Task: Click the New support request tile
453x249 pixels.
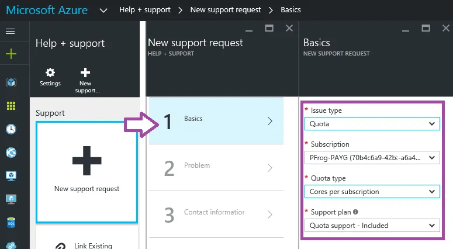Action: [x=87, y=172]
